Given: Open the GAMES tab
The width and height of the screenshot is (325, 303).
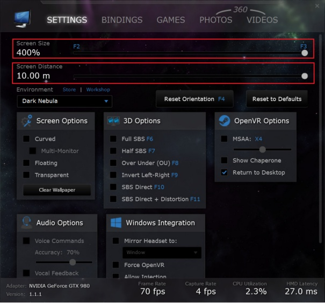Looking at the screenshot, I should click(171, 20).
